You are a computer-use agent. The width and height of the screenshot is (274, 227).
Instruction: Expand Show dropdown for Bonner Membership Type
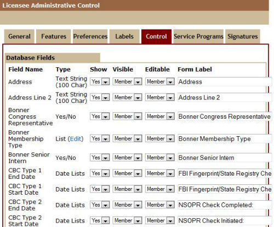point(100,139)
